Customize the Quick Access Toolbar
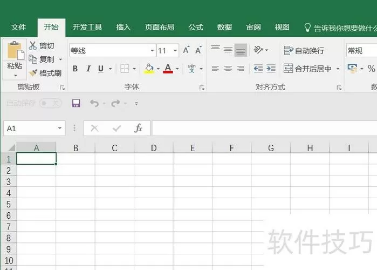 (x=136, y=104)
